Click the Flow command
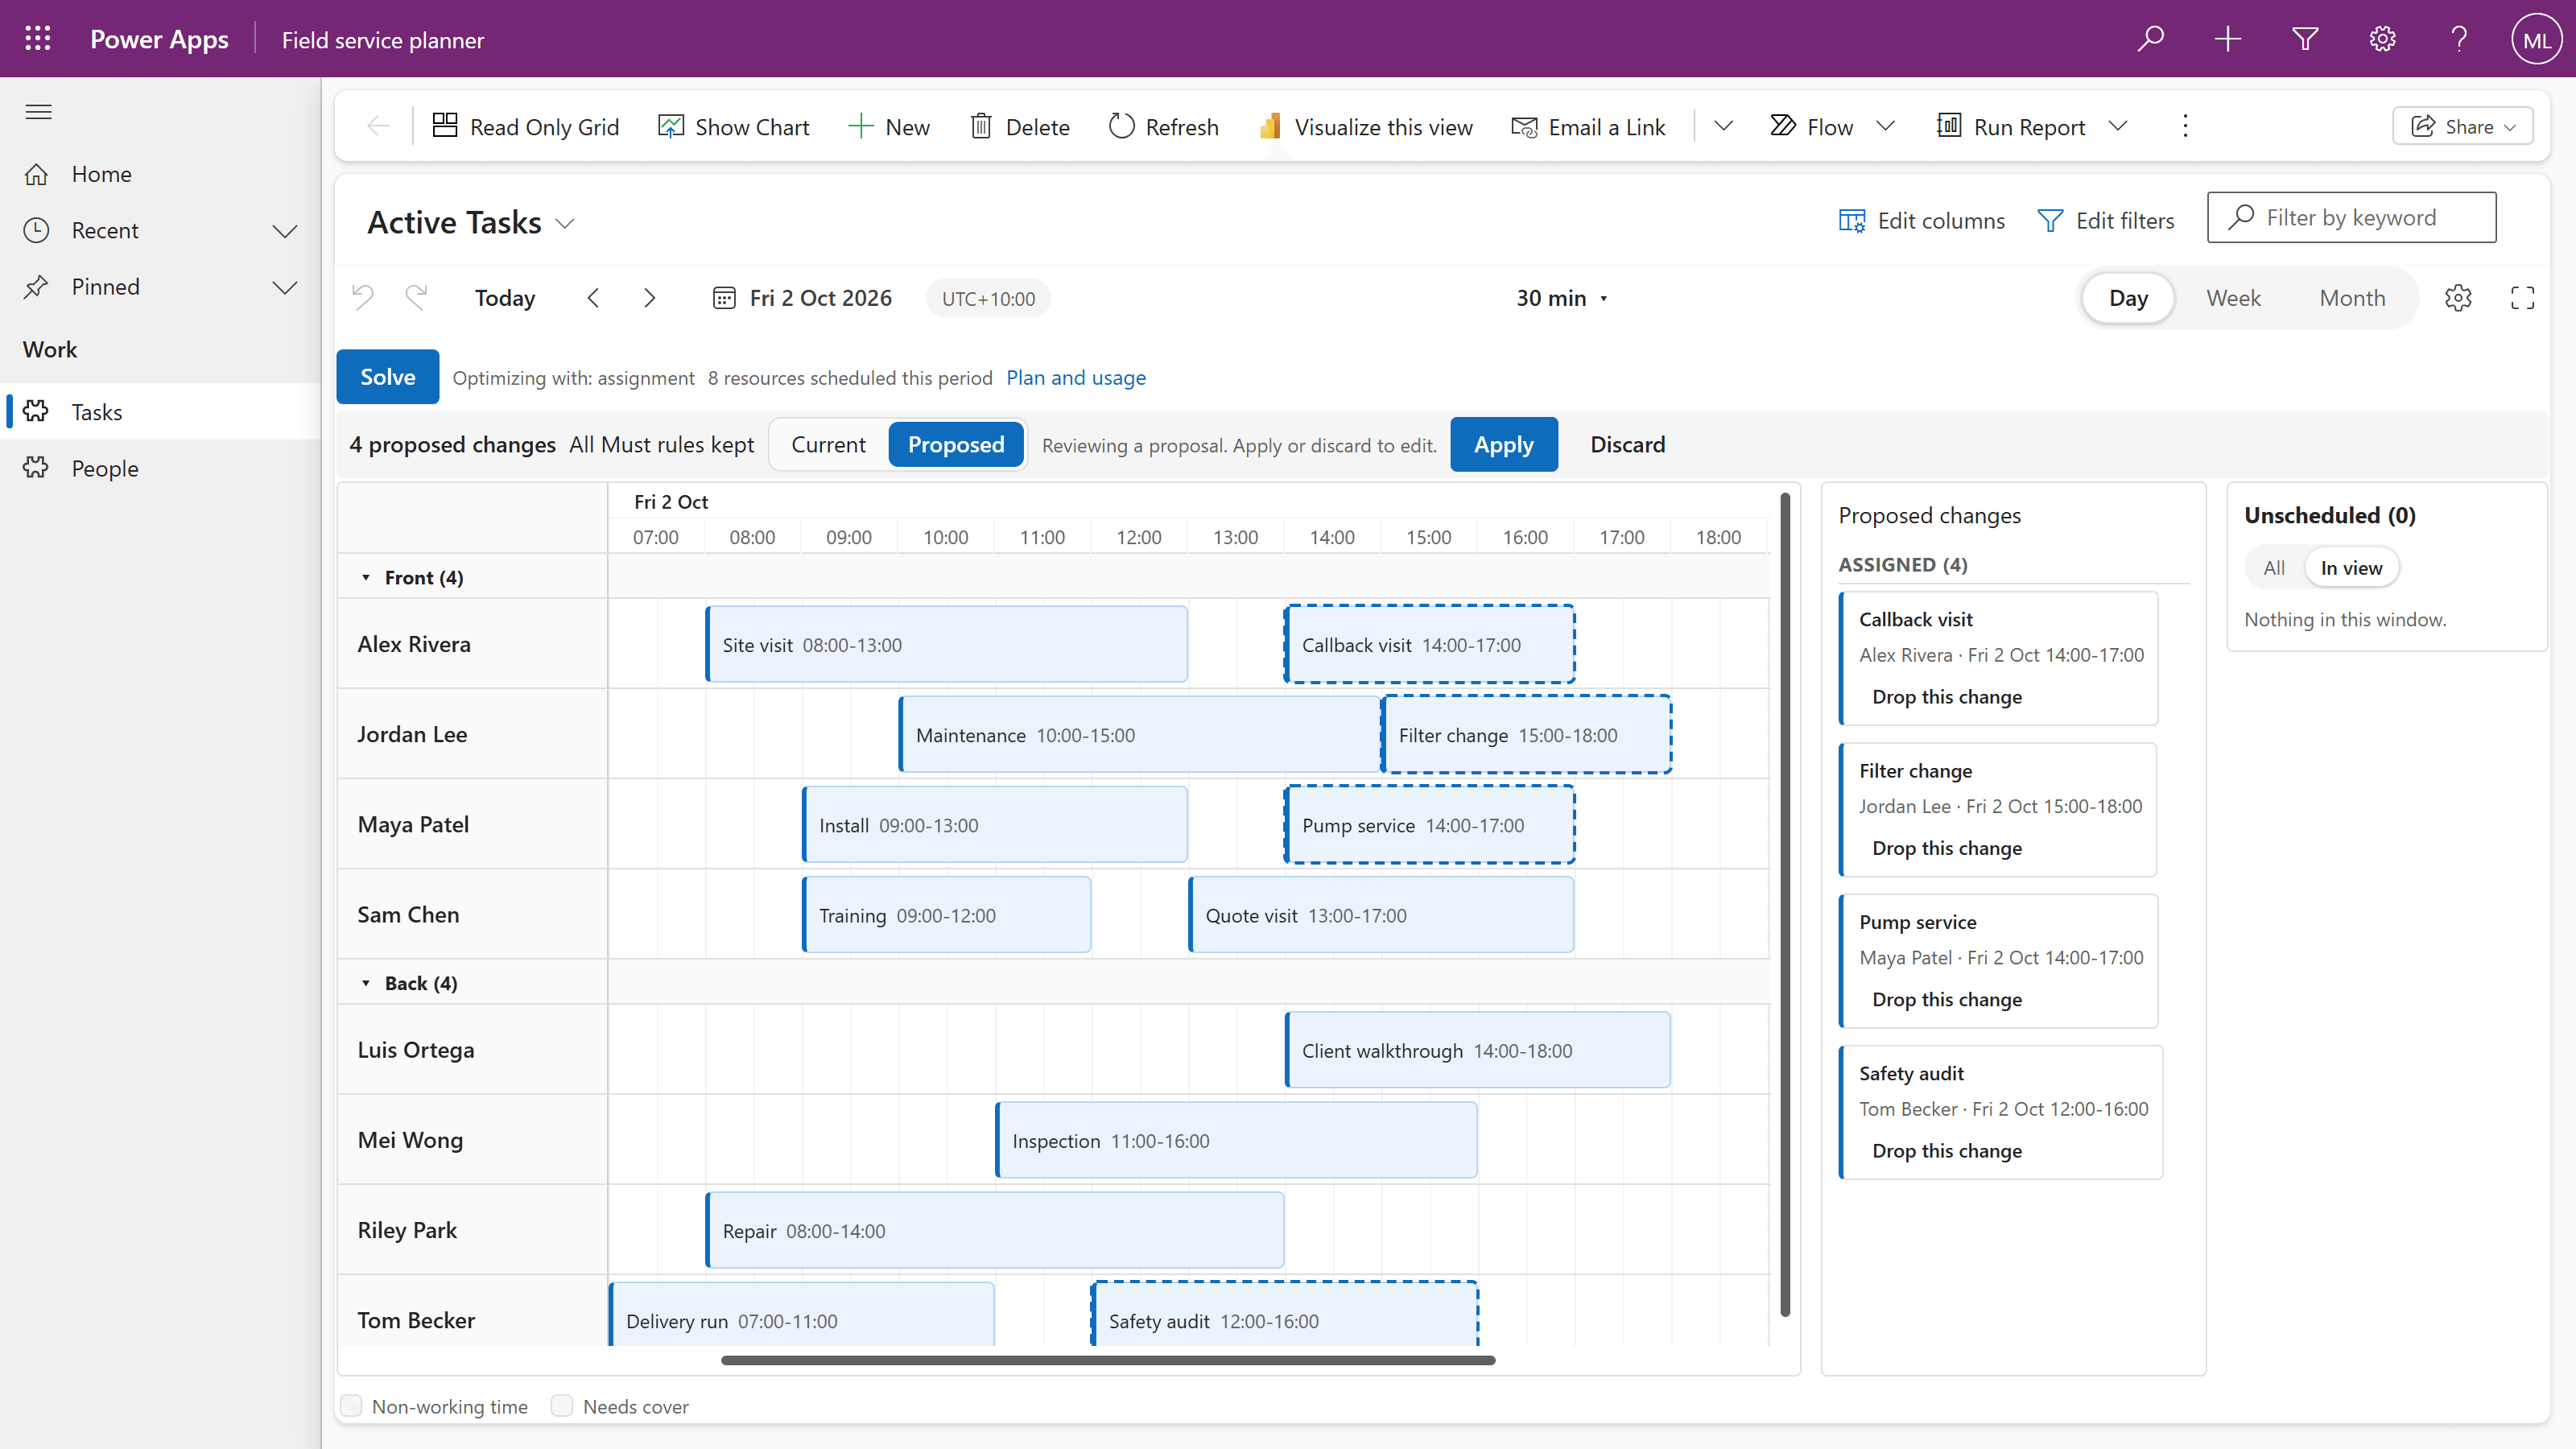The height and width of the screenshot is (1449, 2576). pyautogui.click(x=1811, y=126)
